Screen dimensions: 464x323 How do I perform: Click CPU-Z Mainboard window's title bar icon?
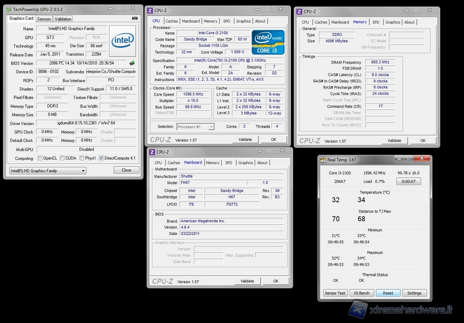[152, 152]
